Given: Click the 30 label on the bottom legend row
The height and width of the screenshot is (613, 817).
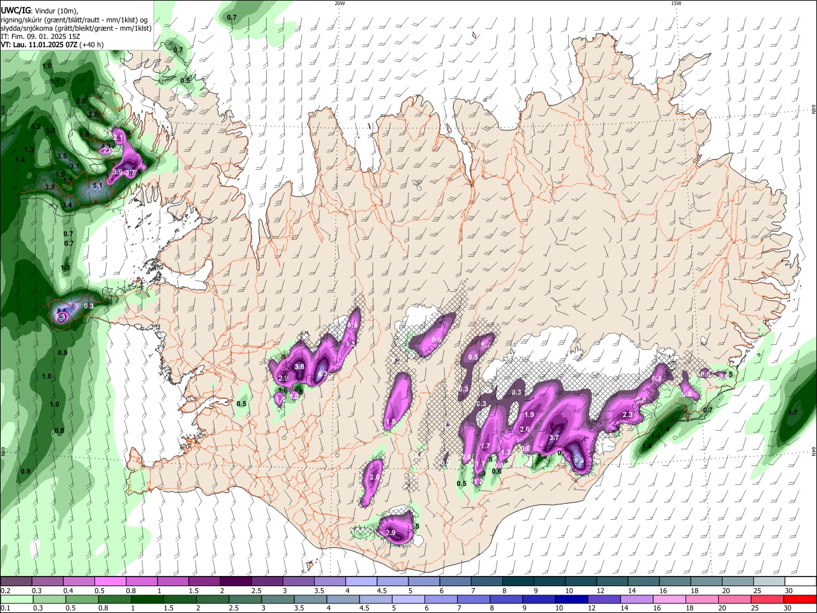Looking at the screenshot, I should (789, 609).
